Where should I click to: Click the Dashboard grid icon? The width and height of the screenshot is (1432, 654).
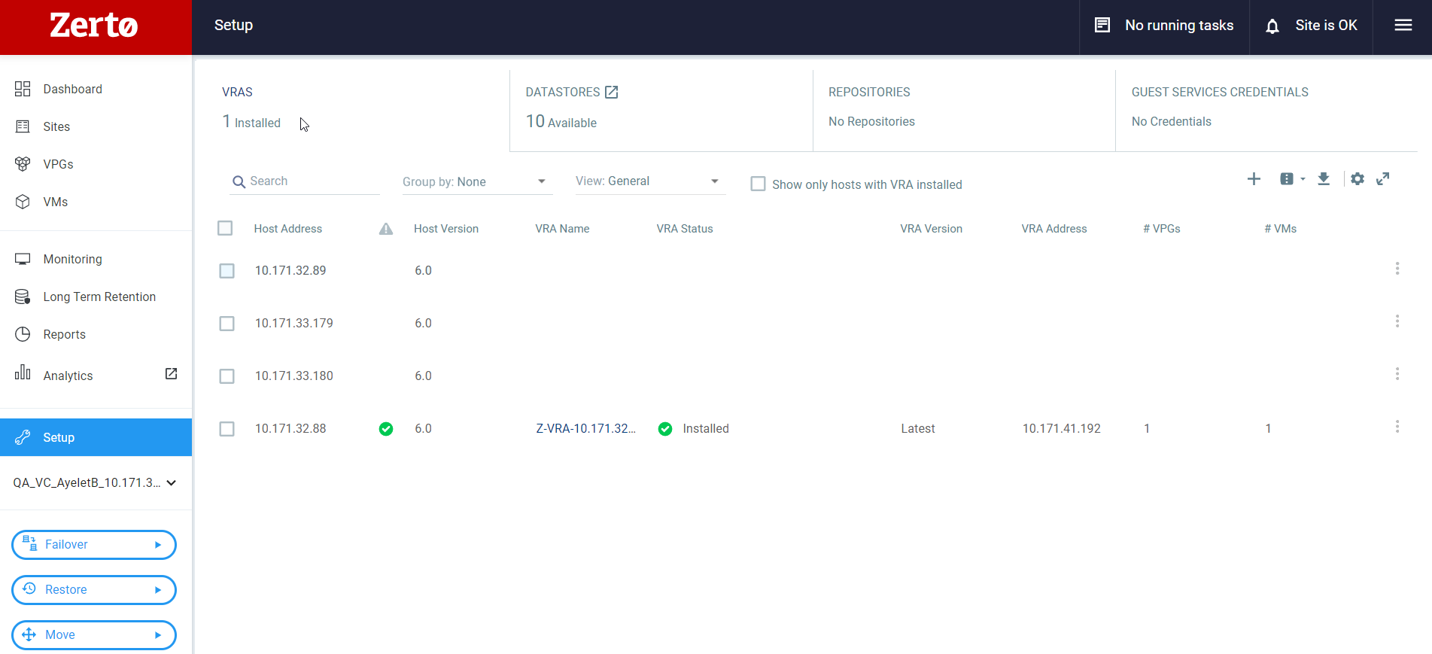click(x=23, y=89)
